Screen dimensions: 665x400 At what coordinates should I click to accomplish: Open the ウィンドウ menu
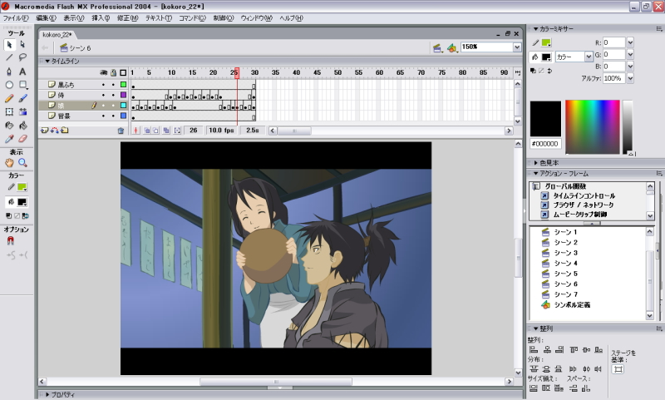click(x=256, y=18)
